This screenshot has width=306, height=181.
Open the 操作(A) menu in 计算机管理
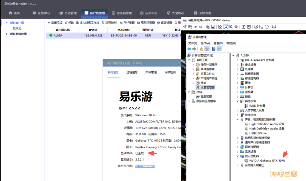[205, 43]
